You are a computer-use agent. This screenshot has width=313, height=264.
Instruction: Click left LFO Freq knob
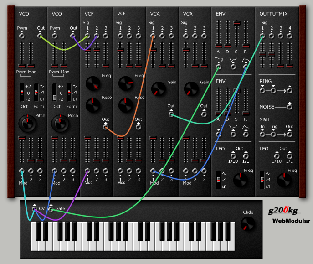click(x=241, y=180)
